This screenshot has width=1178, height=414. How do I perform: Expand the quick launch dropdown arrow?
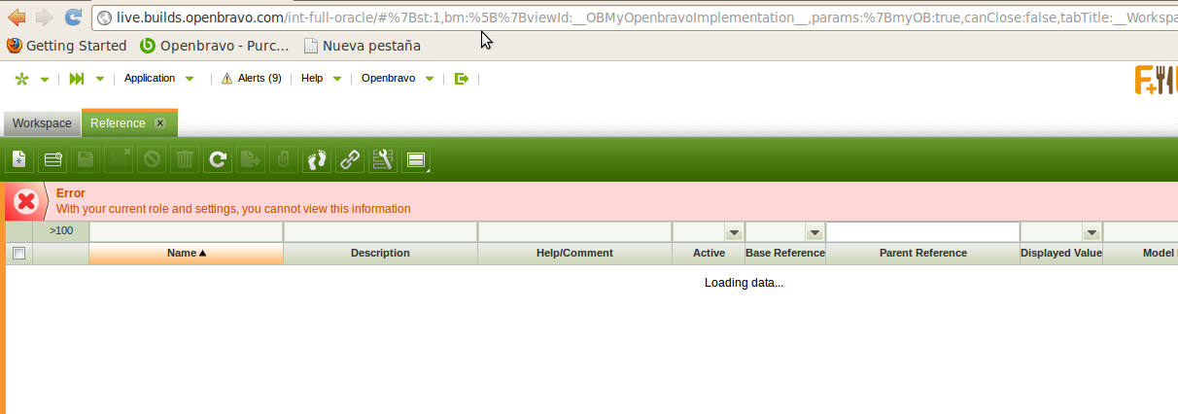99,80
